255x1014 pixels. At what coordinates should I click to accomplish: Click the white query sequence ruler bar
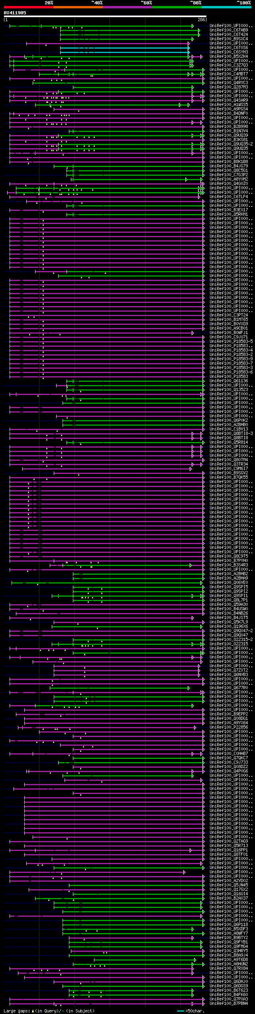(105, 16)
